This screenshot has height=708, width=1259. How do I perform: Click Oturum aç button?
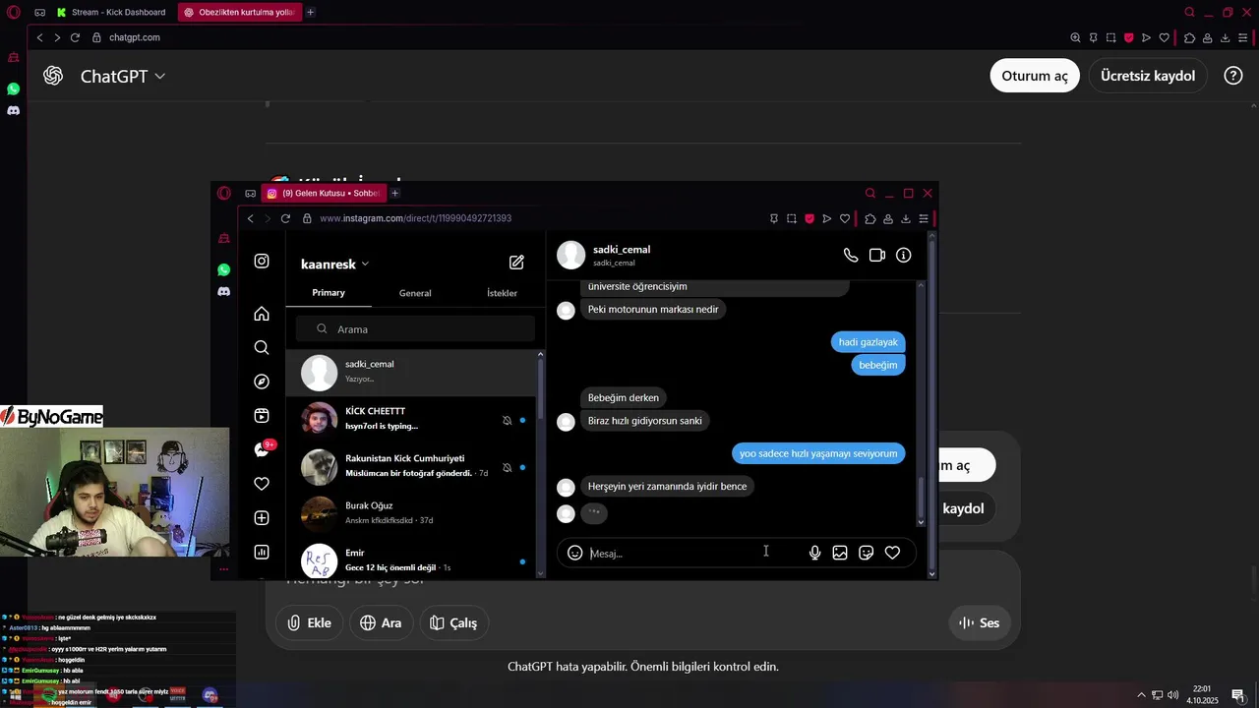[1035, 76]
